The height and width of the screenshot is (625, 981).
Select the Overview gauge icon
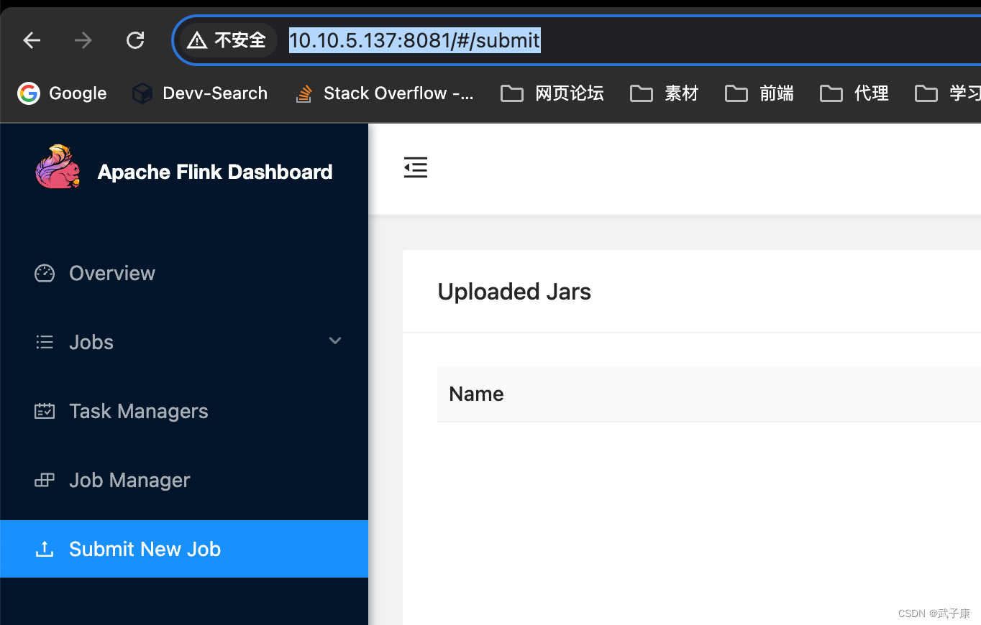coord(44,273)
